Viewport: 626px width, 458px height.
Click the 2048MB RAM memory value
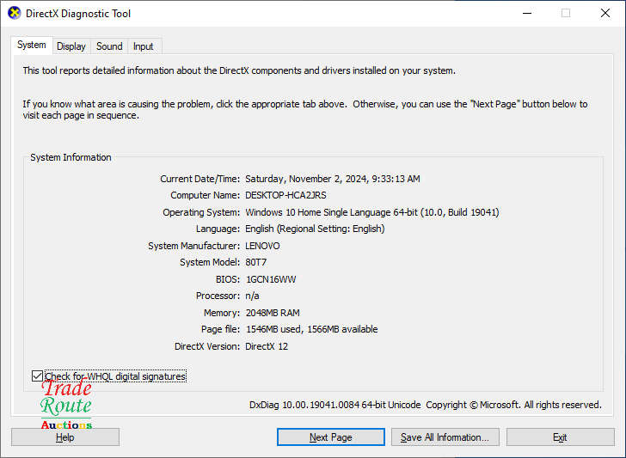(273, 313)
